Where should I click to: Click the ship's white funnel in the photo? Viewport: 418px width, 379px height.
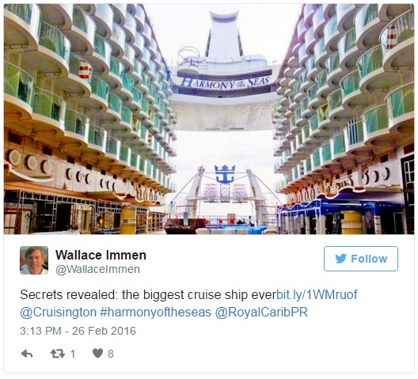[x=223, y=33]
